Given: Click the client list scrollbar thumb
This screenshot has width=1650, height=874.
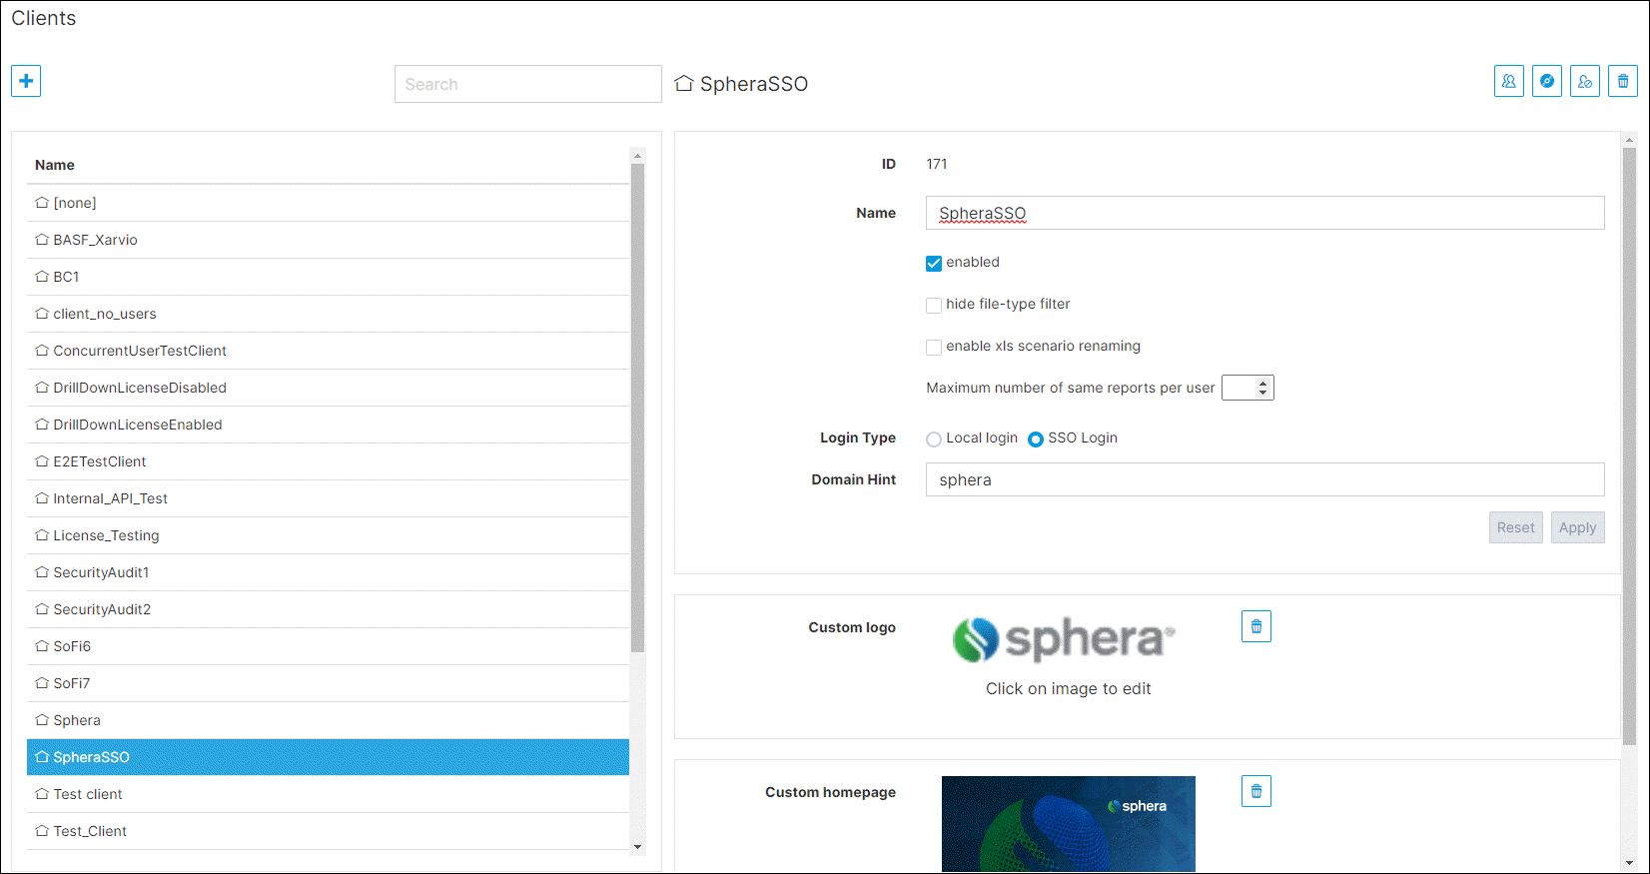Looking at the screenshot, I should 638,408.
